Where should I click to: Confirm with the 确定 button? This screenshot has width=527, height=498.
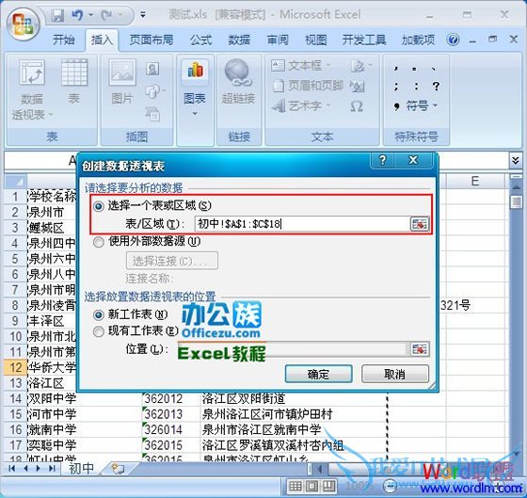tap(318, 374)
